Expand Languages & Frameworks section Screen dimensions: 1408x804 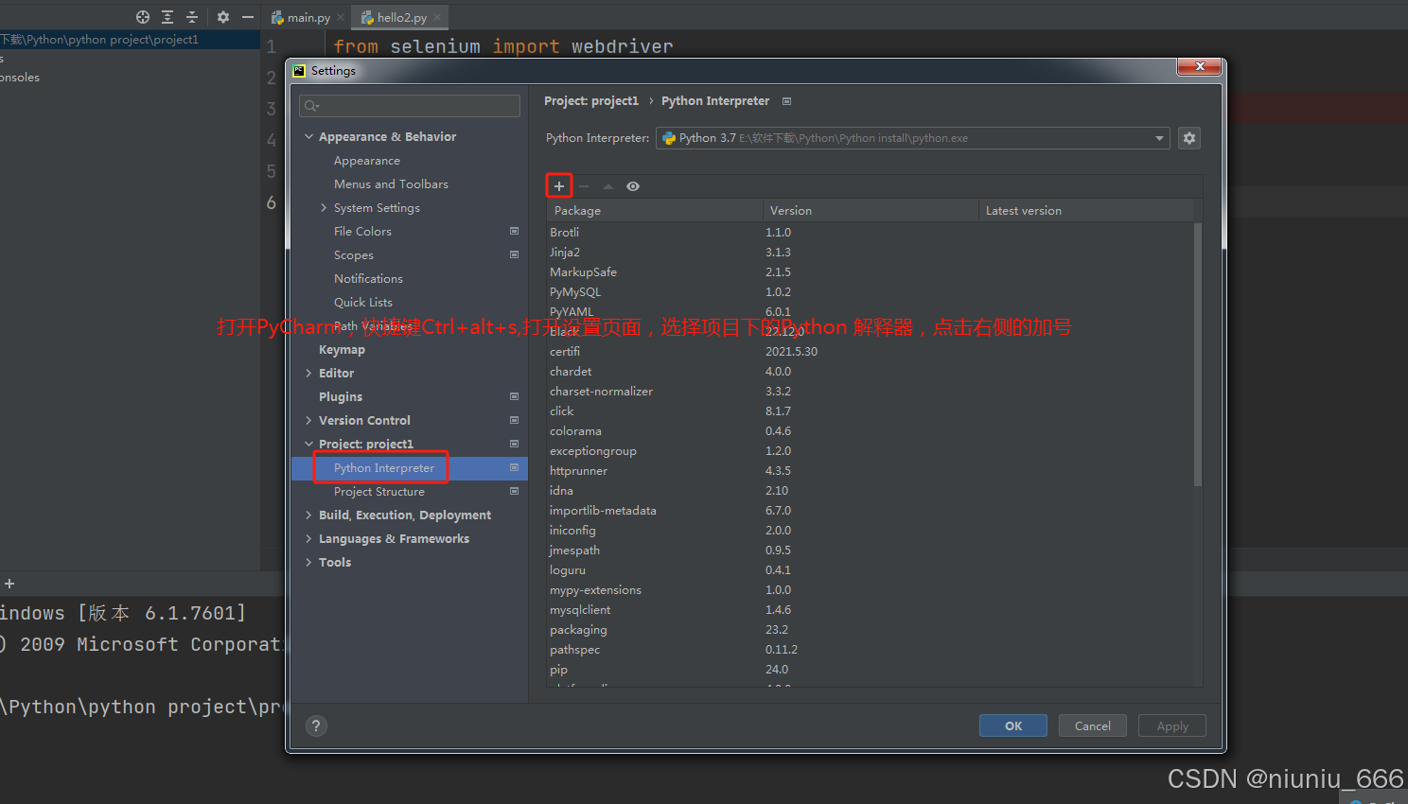pyautogui.click(x=308, y=539)
